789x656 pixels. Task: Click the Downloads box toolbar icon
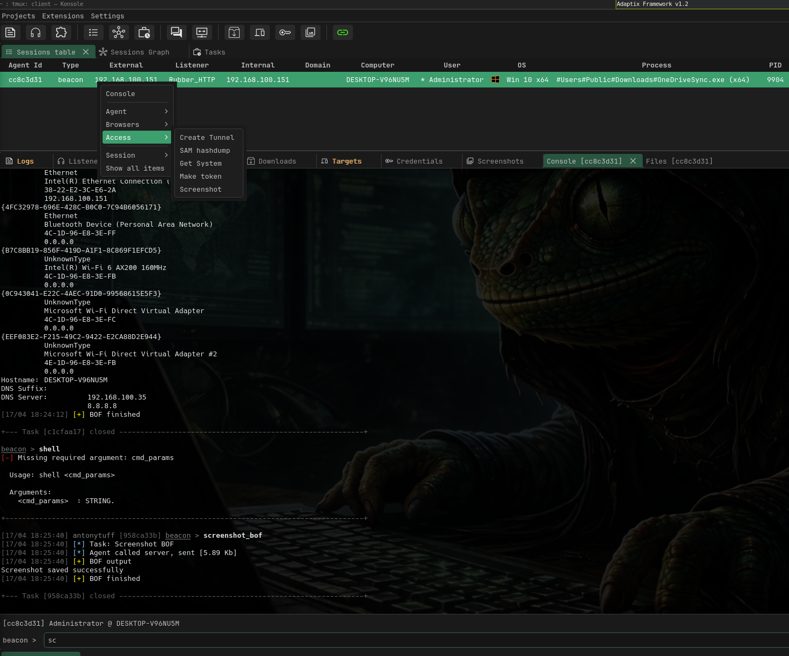tap(234, 32)
